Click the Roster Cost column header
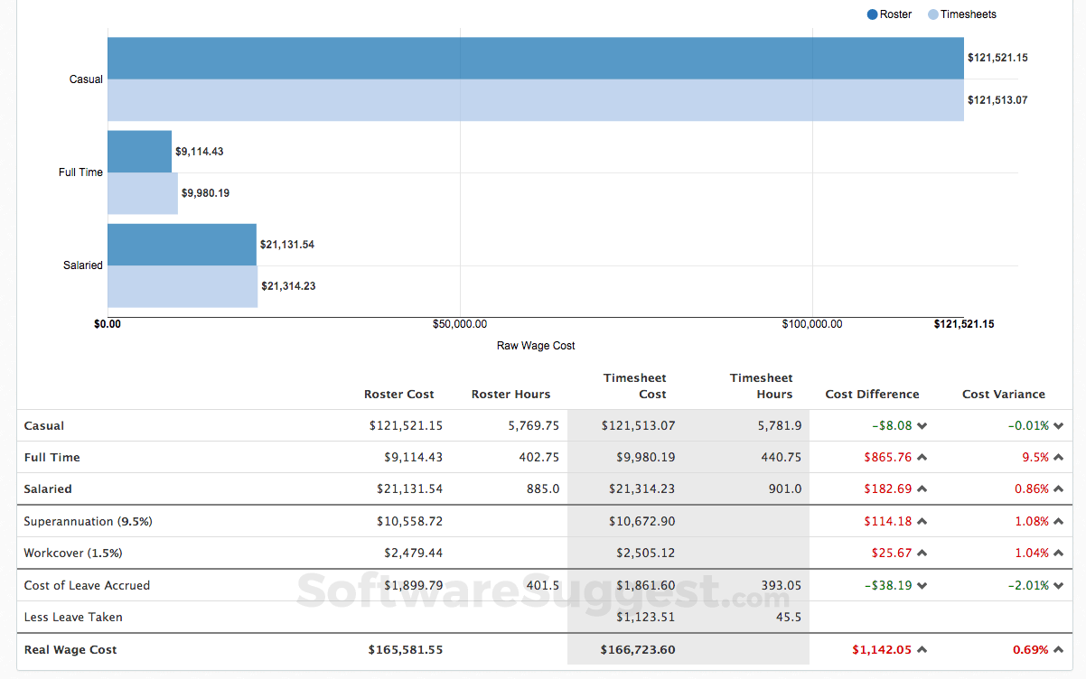1086x679 pixels. click(x=399, y=394)
